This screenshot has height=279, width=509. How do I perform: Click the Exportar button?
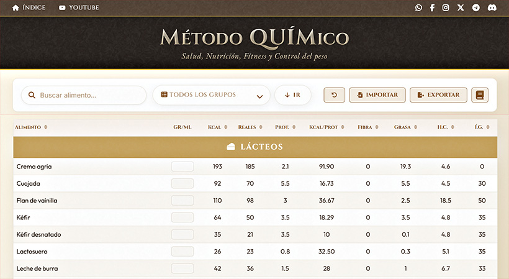click(x=438, y=95)
